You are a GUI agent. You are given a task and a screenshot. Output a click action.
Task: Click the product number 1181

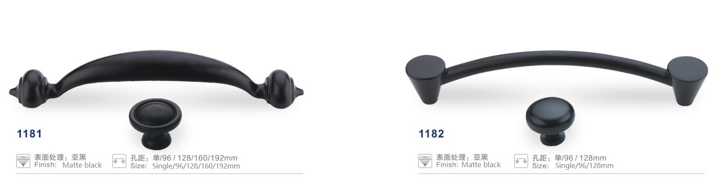[29, 134]
